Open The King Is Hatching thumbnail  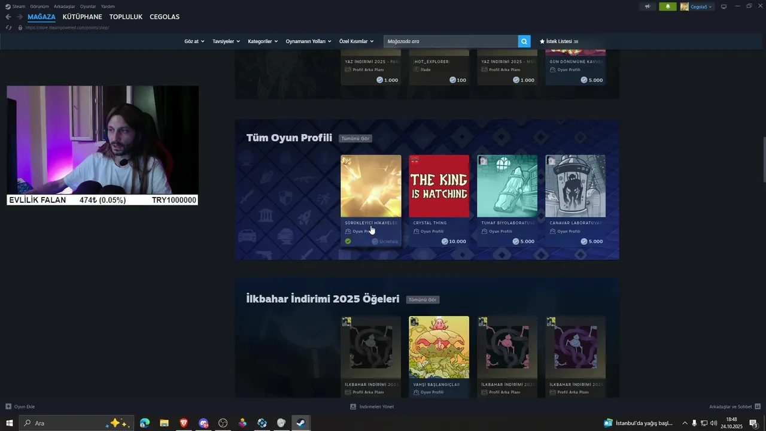tap(439, 186)
